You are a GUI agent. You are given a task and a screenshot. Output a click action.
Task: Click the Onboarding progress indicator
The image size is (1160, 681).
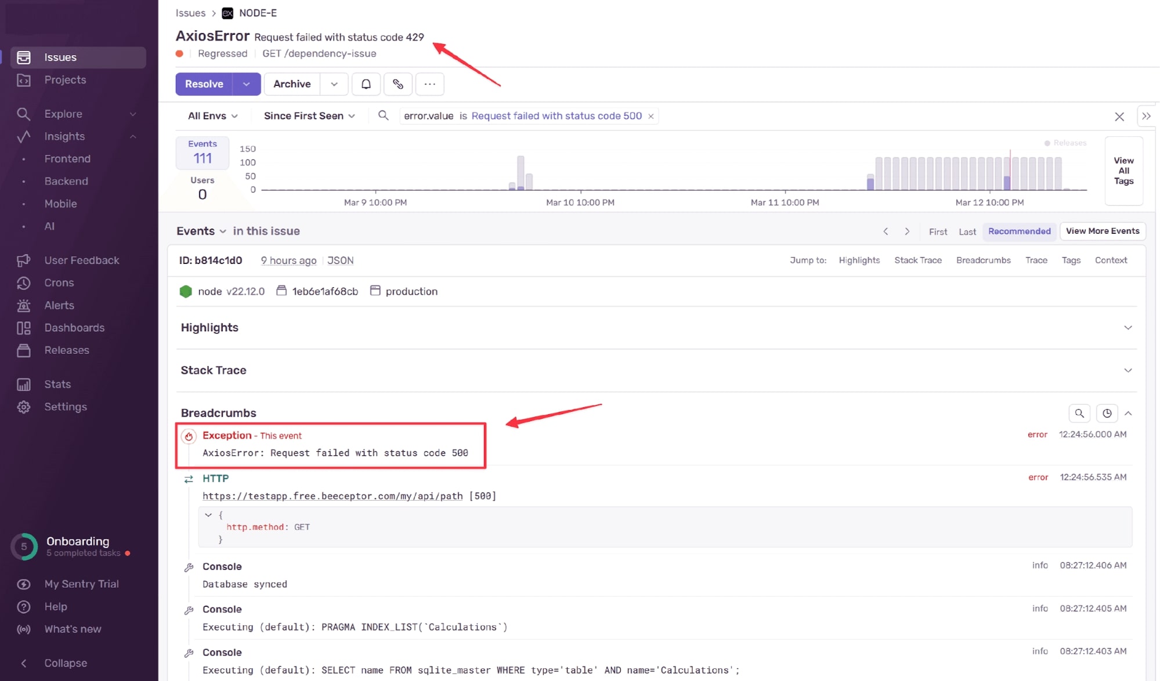[x=24, y=546]
